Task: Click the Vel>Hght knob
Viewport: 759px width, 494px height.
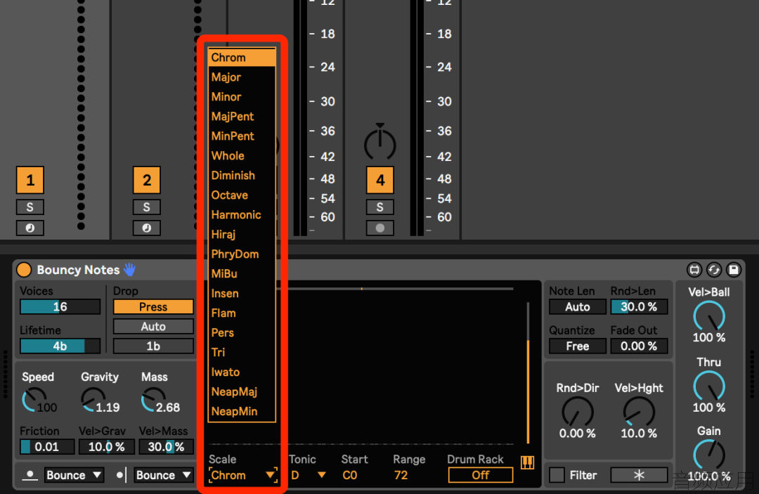Action: (x=639, y=411)
